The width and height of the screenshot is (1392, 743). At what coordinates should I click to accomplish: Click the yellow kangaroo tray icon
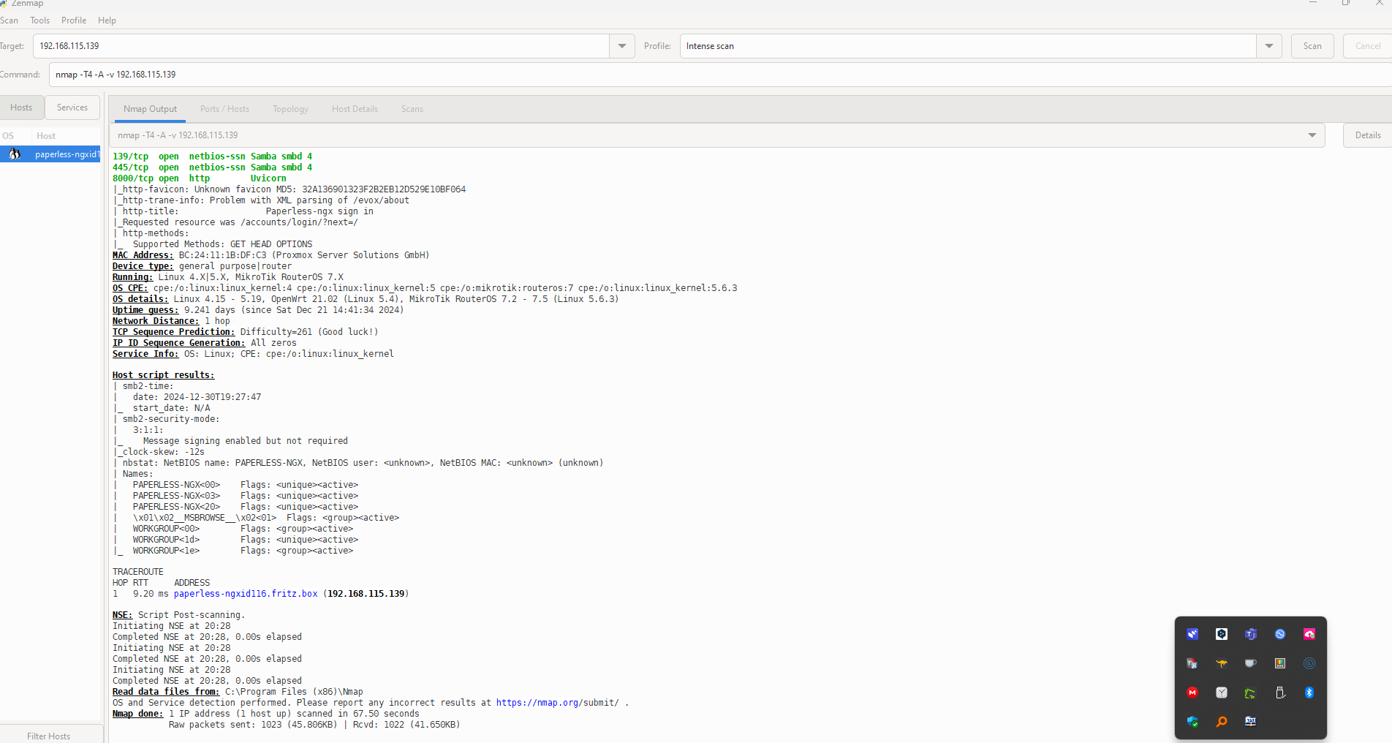1222,663
